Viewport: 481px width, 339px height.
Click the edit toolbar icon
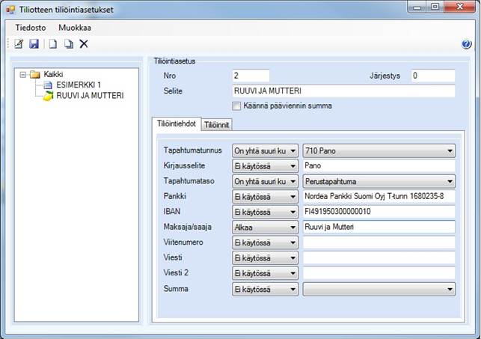coord(19,44)
